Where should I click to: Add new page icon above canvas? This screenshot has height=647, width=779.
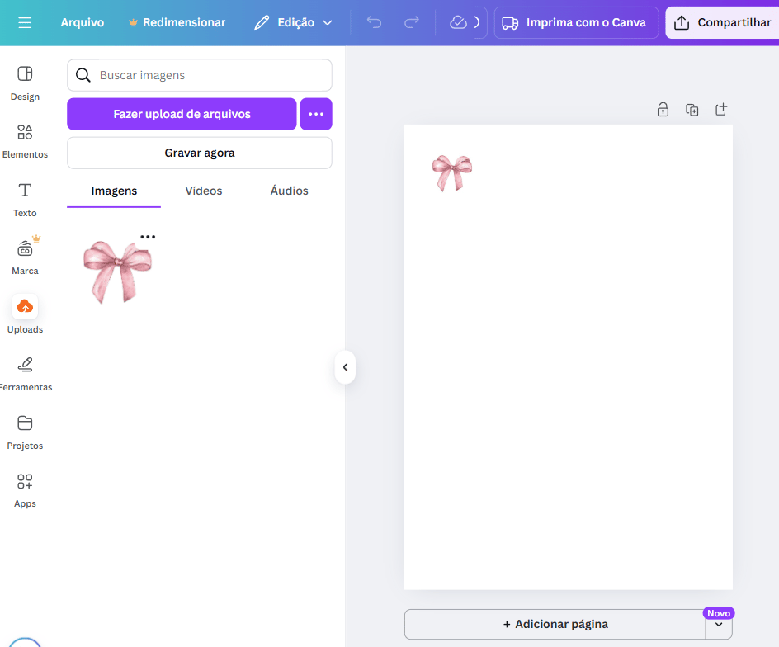point(721,109)
